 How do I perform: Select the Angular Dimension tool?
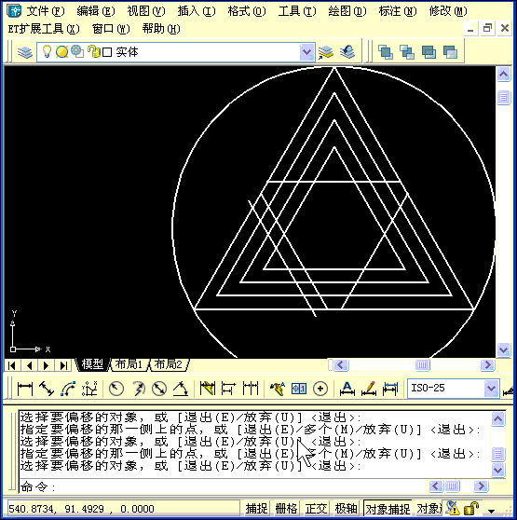pyautogui.click(x=181, y=389)
